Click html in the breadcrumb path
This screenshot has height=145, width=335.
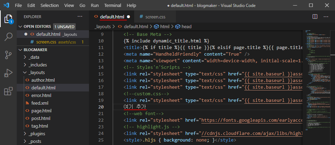[165, 27]
